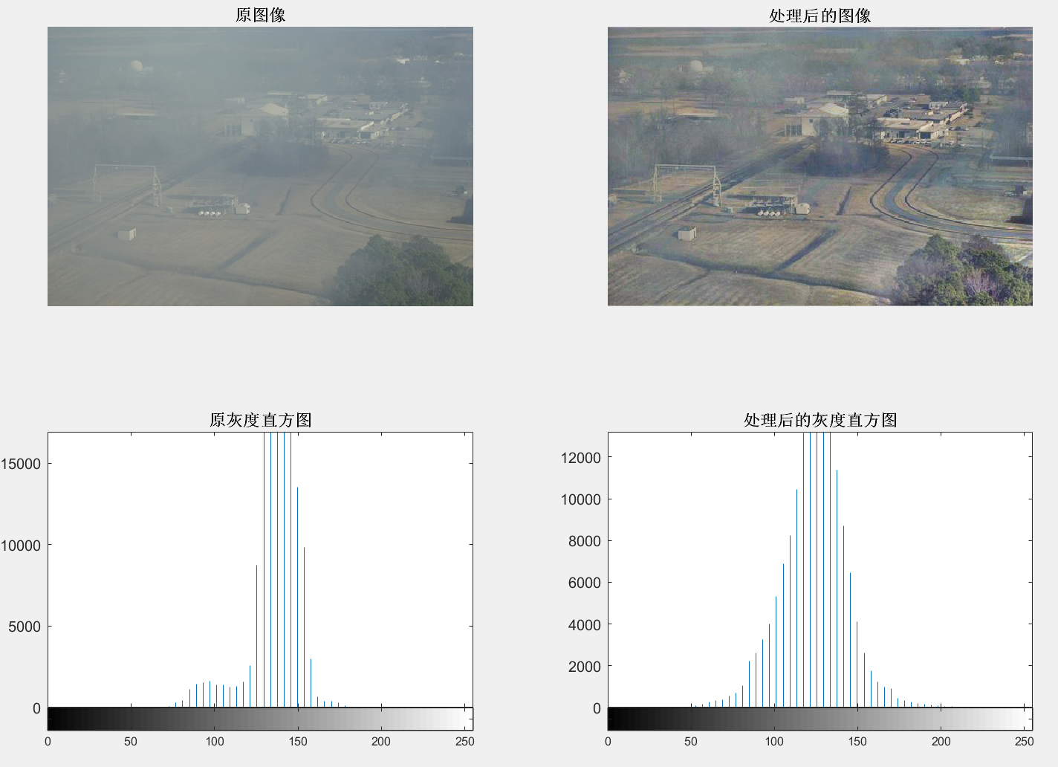Click x-axis label 150 under 处理后的灰度直方图
This screenshot has height=767, width=1058.
tap(857, 741)
